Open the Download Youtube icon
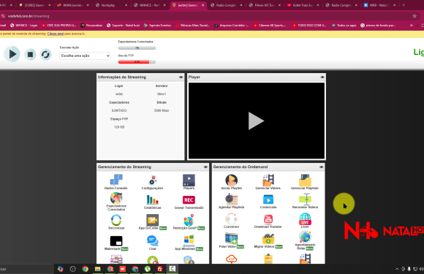This screenshot has width=424, height=274. coord(268,219)
